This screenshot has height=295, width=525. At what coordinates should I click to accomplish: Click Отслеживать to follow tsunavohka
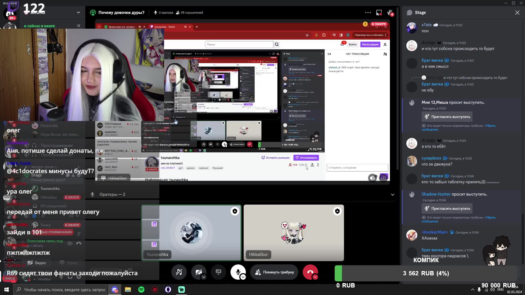point(306,158)
